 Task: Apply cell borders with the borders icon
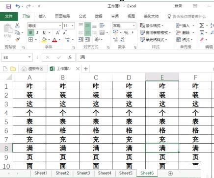[x=30, y=40]
